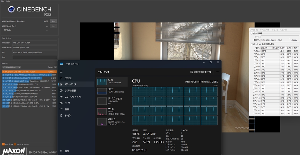Open the ツール menu in Core Temp
The image size is (300, 155).
click(x=275, y=30)
